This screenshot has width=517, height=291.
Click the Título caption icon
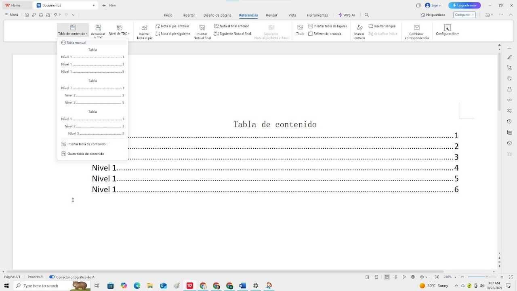[x=300, y=27]
